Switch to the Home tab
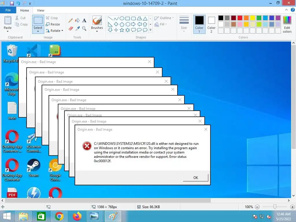This screenshot has width=296, height=222. click(x=25, y=10)
